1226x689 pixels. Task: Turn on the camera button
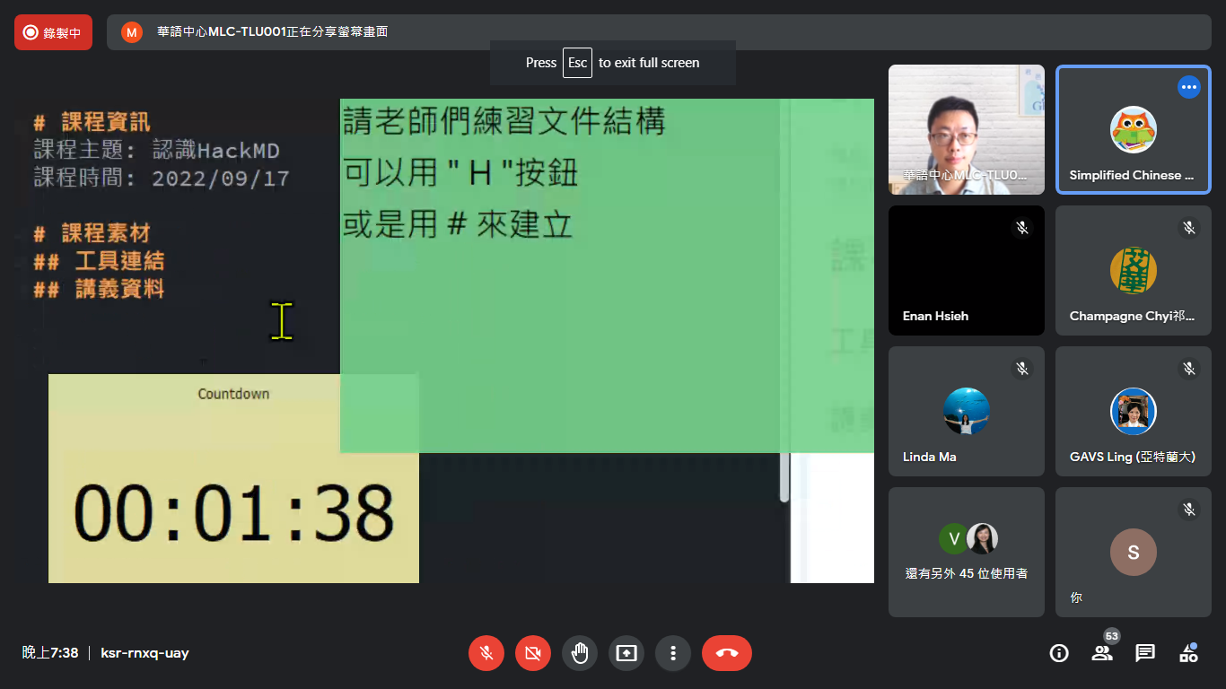533,653
